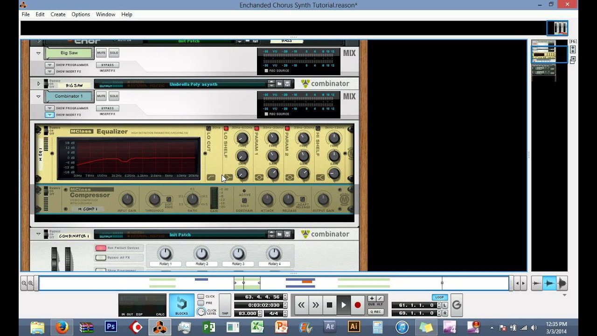
Task: Click the Compressor Threshold knob
Action: coord(154,200)
